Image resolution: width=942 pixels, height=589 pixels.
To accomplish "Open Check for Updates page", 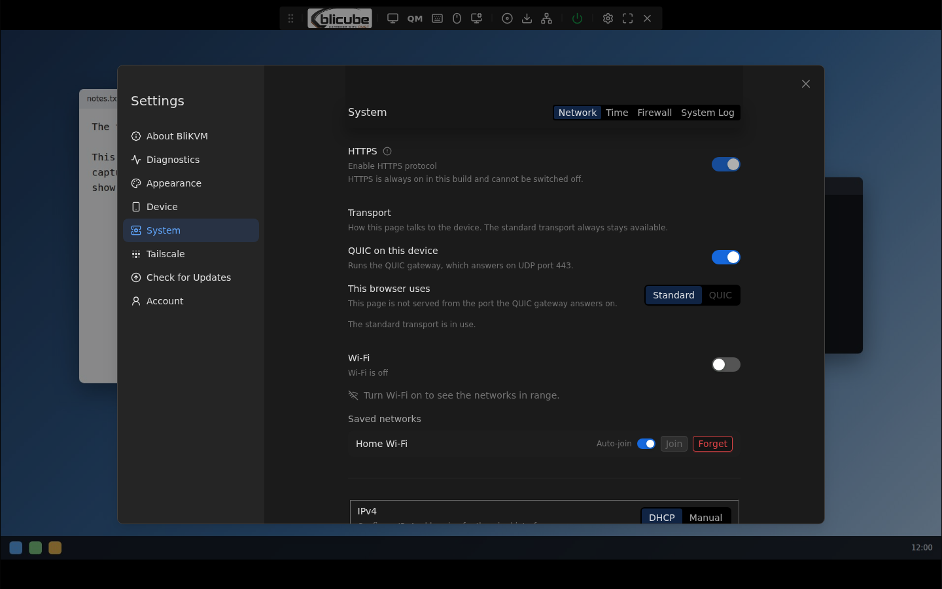I will pyautogui.click(x=191, y=277).
